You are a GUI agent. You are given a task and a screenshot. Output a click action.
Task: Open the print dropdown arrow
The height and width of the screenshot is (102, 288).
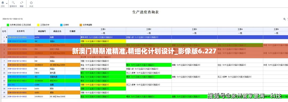[x=7, y=3]
